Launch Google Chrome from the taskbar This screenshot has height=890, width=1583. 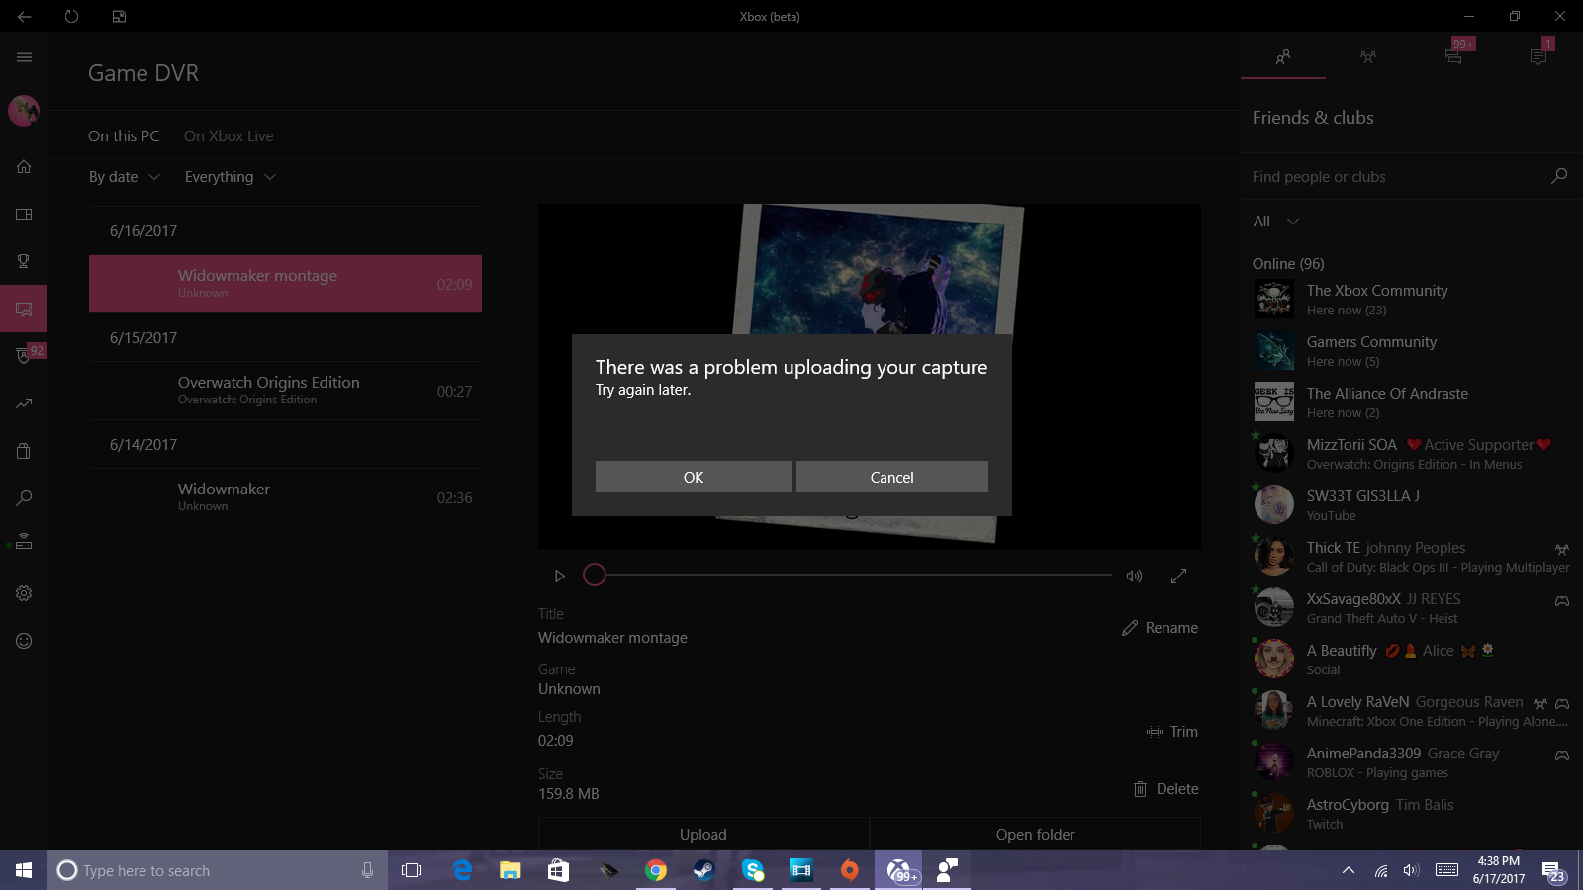tap(655, 870)
